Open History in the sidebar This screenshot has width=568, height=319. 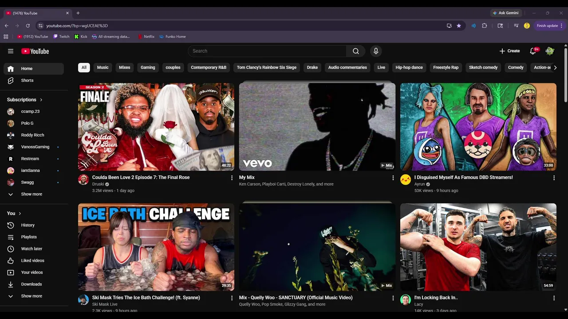pyautogui.click(x=34, y=225)
